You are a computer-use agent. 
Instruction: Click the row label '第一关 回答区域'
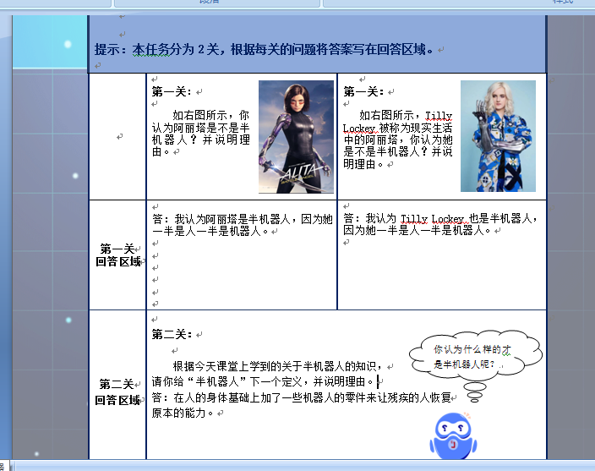117,255
